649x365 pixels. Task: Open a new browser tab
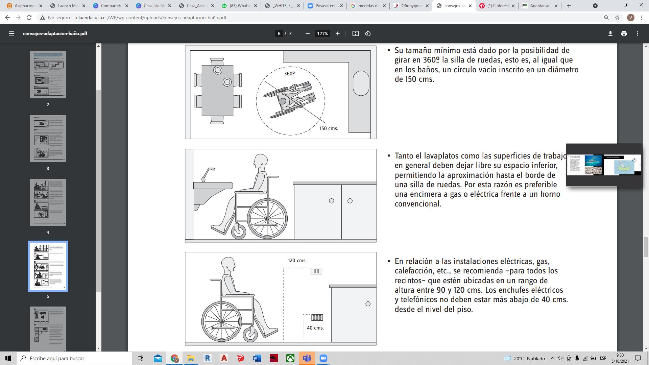[569, 6]
